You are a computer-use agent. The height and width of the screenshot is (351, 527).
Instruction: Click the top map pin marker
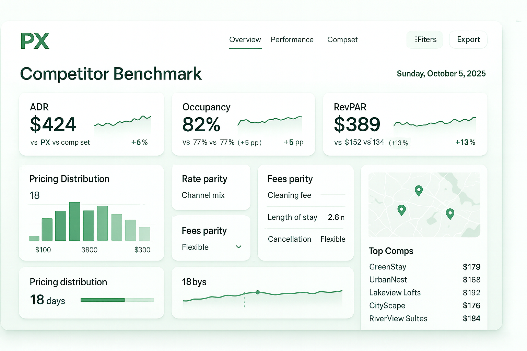(419, 190)
